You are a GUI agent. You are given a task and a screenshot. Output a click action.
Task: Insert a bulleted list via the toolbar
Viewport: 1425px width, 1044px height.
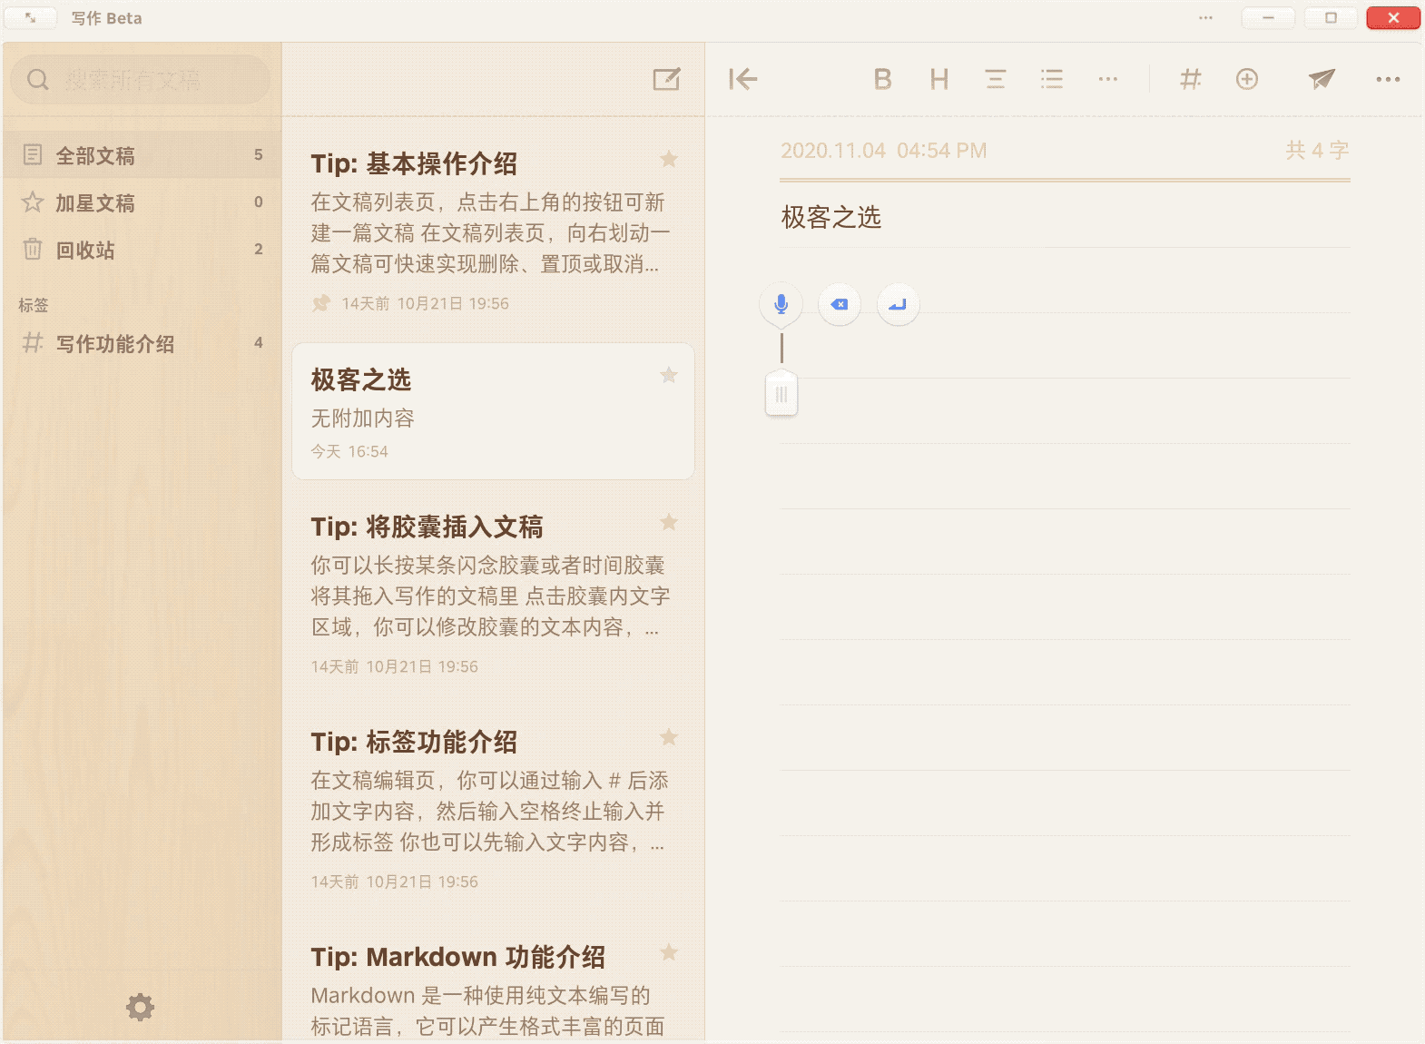tap(1052, 80)
